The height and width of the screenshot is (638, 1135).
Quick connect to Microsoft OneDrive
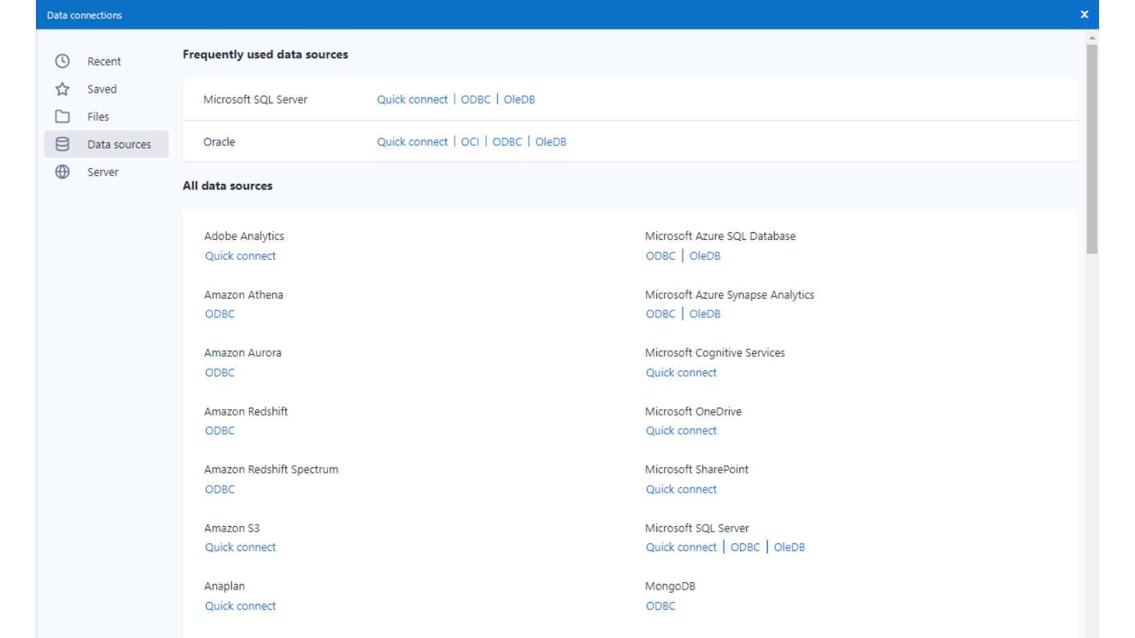point(681,431)
